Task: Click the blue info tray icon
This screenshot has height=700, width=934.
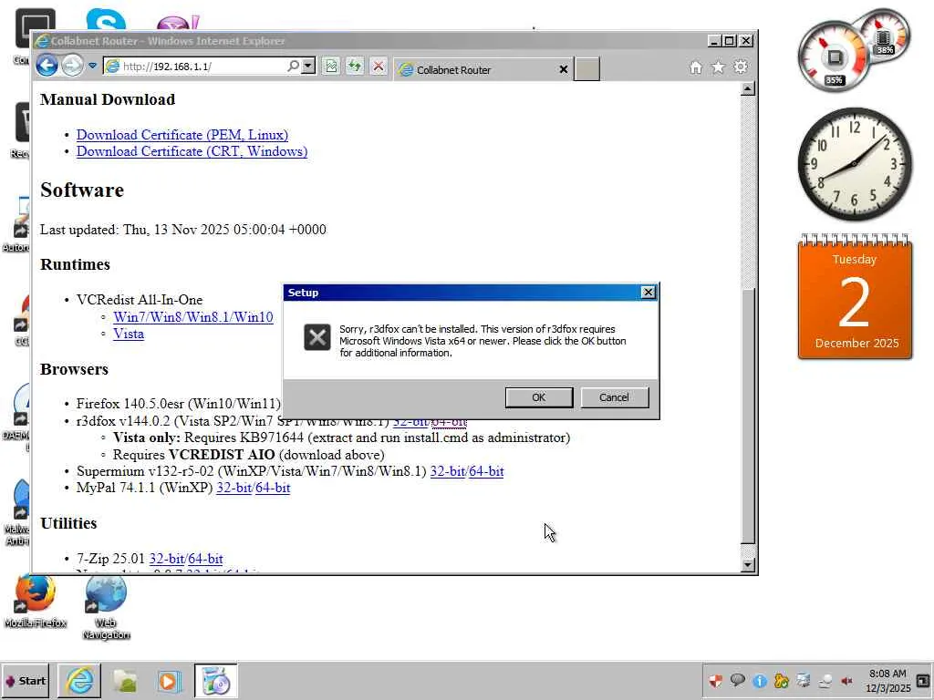Action: click(760, 681)
